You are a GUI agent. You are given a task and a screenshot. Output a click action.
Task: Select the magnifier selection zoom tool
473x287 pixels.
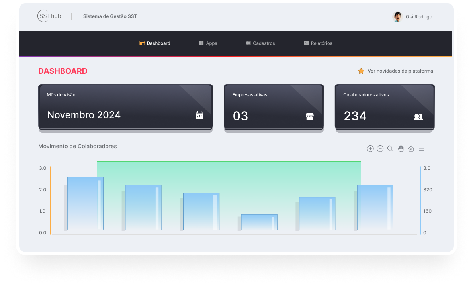pyautogui.click(x=390, y=149)
